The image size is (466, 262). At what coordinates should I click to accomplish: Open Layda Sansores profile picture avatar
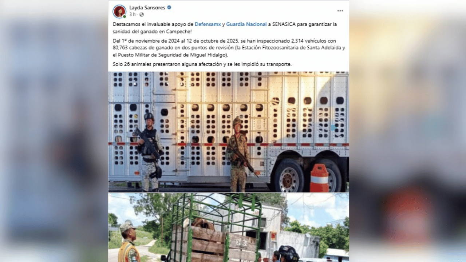(x=119, y=11)
